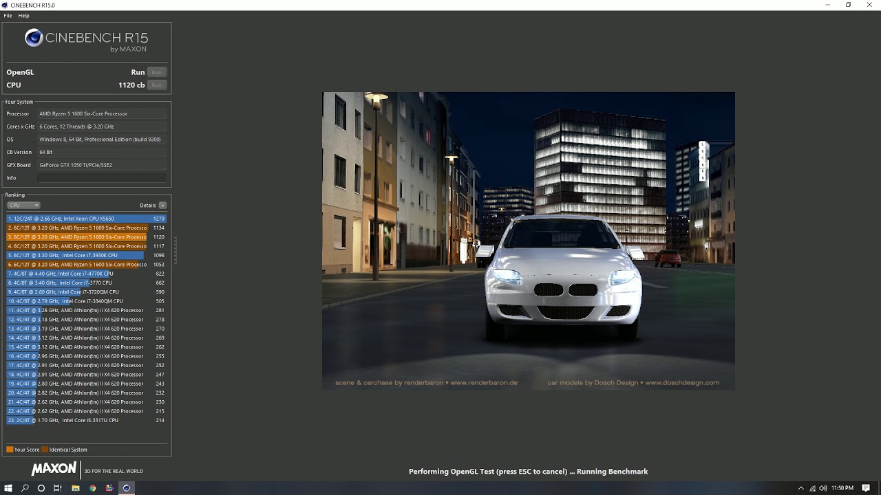Click the OS value field
The width and height of the screenshot is (881, 495).
tap(102, 140)
